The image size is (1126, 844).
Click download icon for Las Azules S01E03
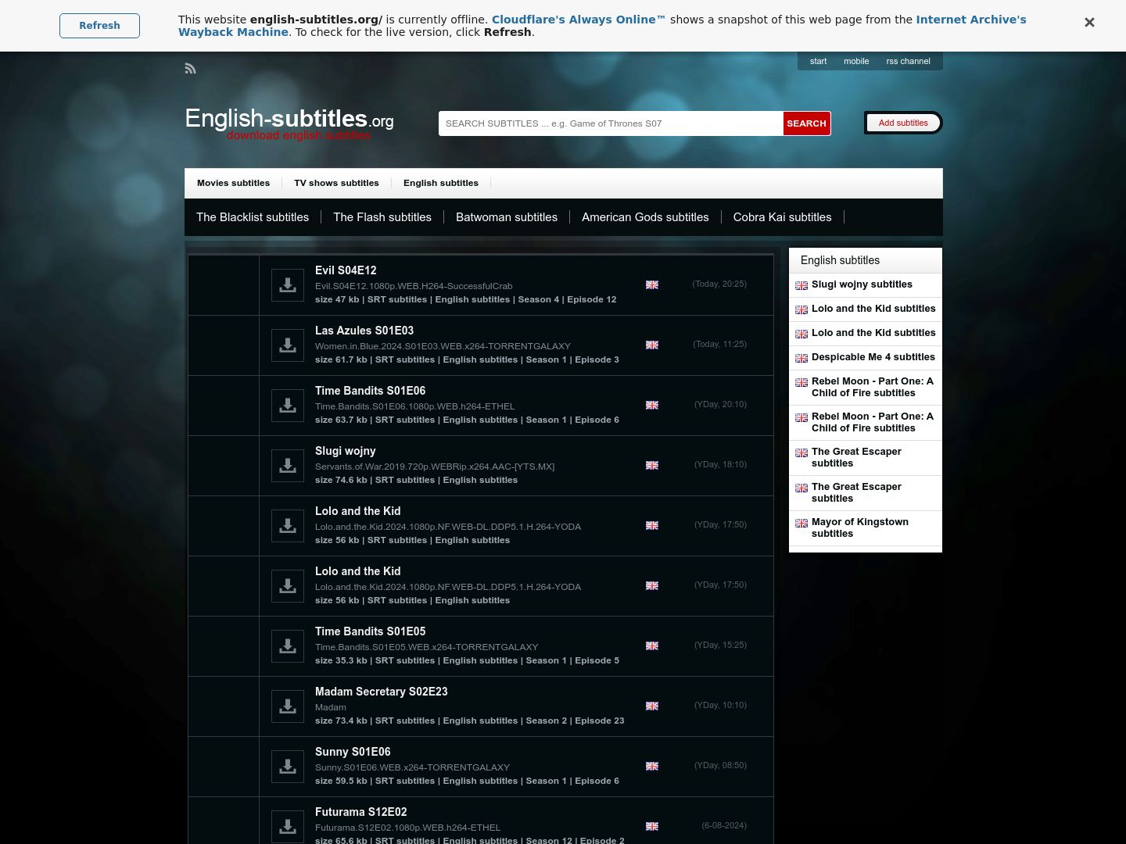point(288,345)
